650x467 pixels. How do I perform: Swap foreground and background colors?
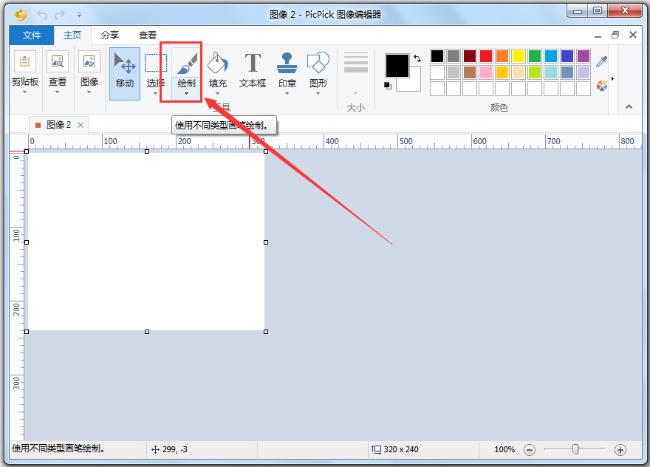pos(417,58)
